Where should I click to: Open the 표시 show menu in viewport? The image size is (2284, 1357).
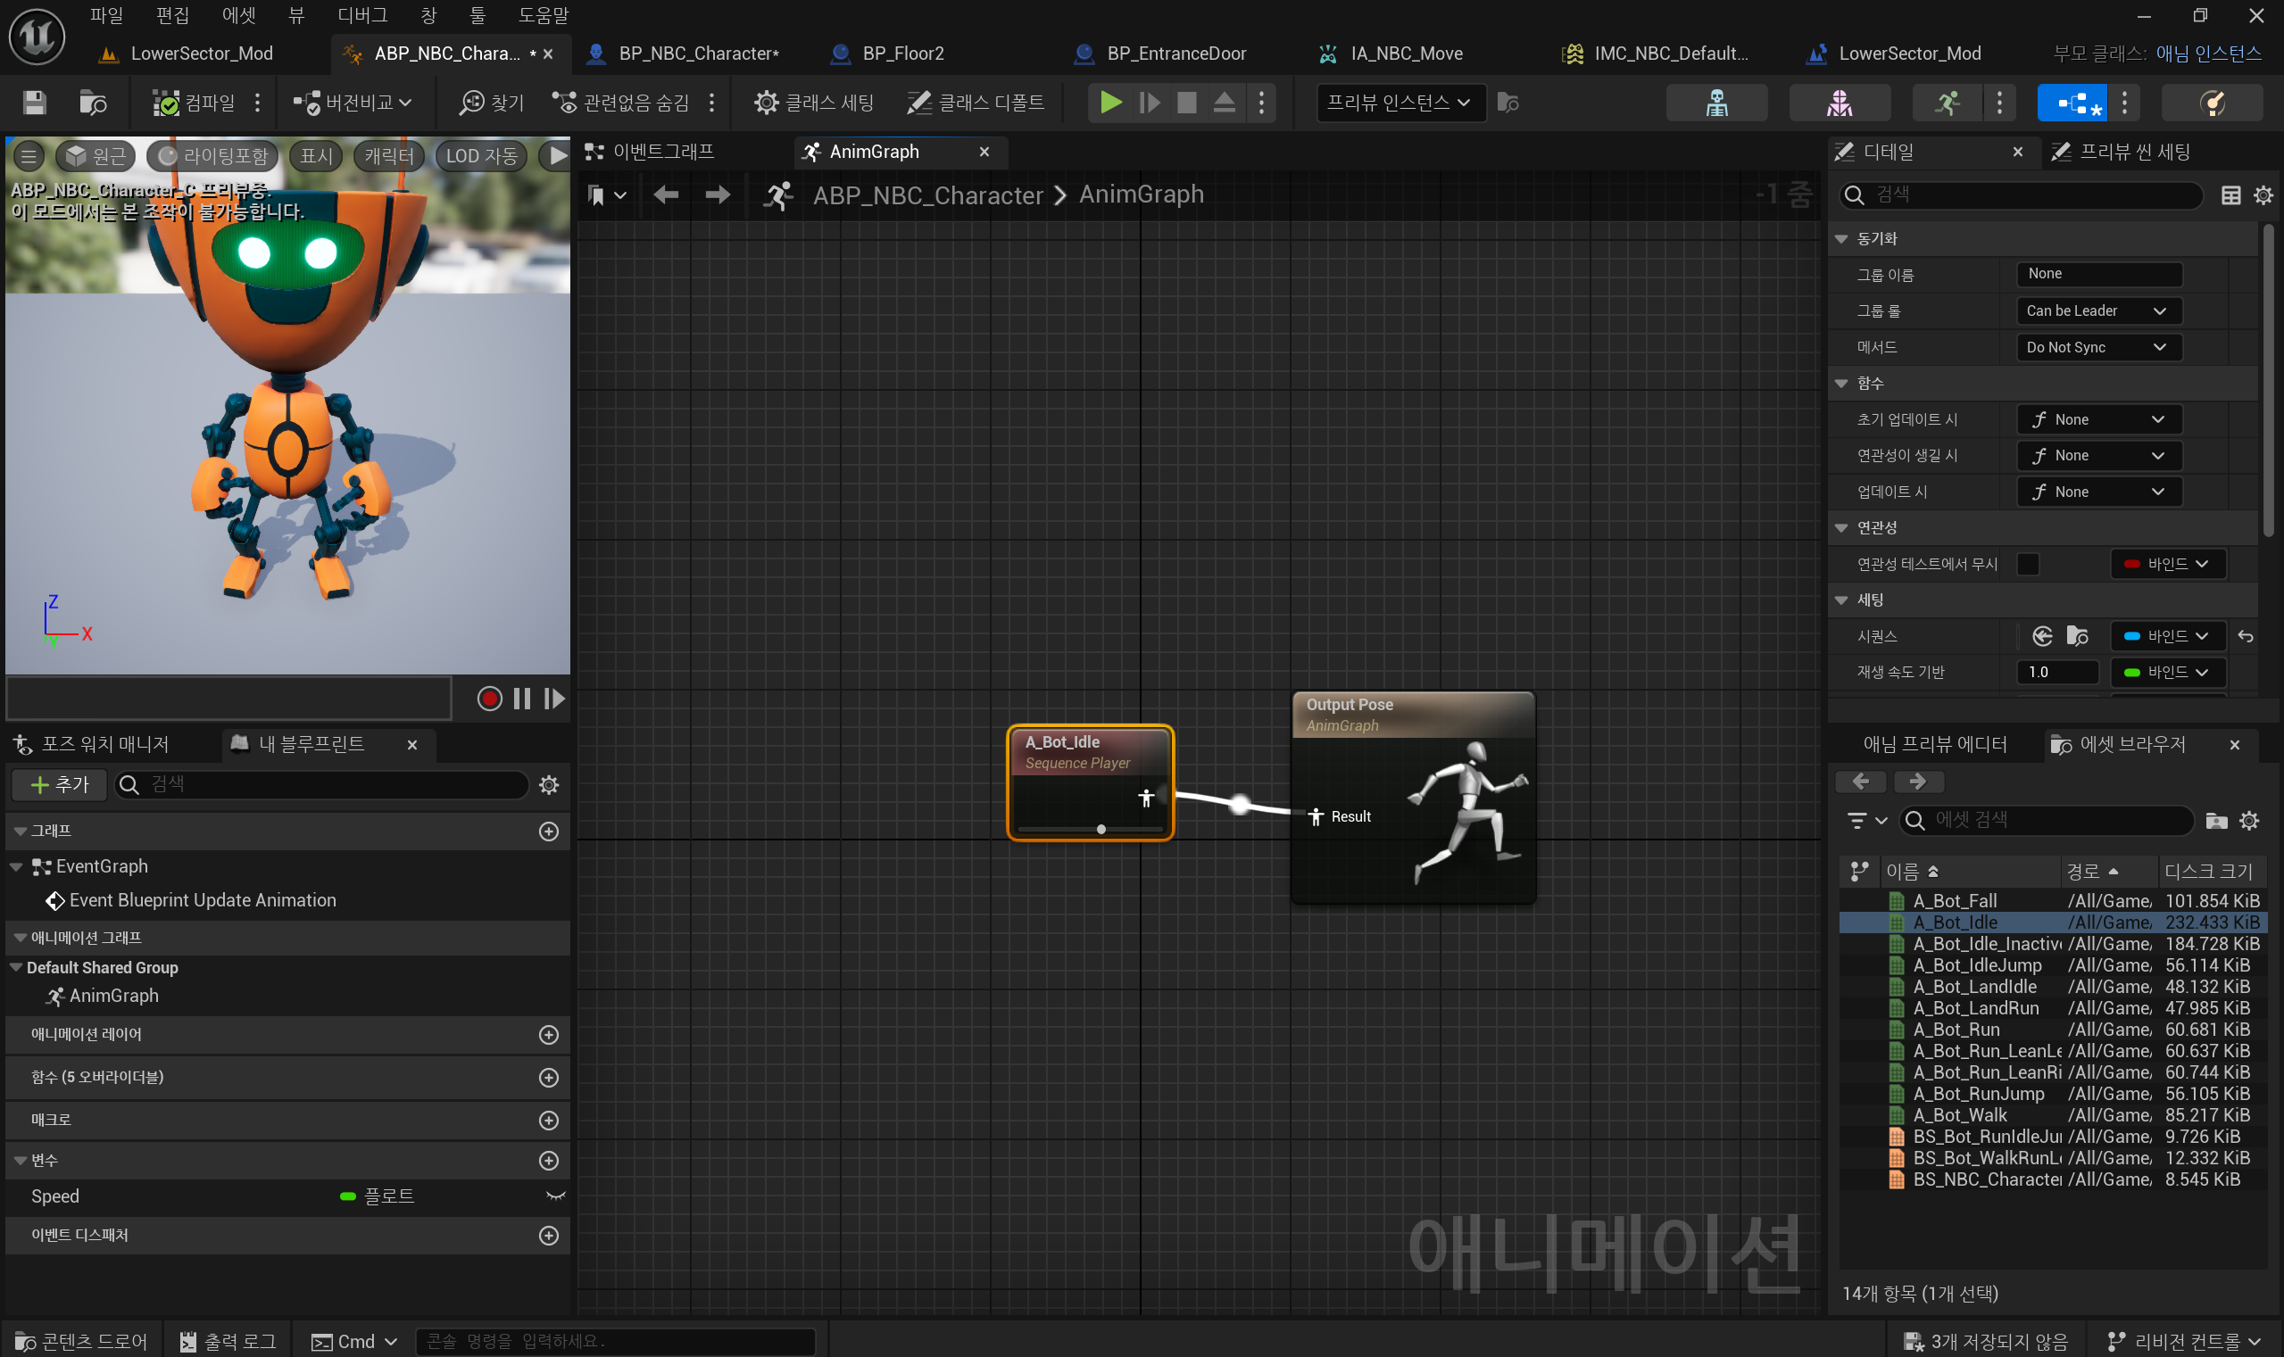point(317,156)
